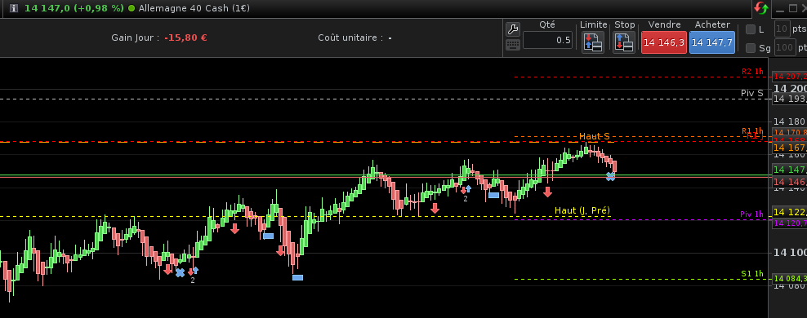807x318 pixels.
Task: Maximize the chart window
Action: [x=794, y=8]
